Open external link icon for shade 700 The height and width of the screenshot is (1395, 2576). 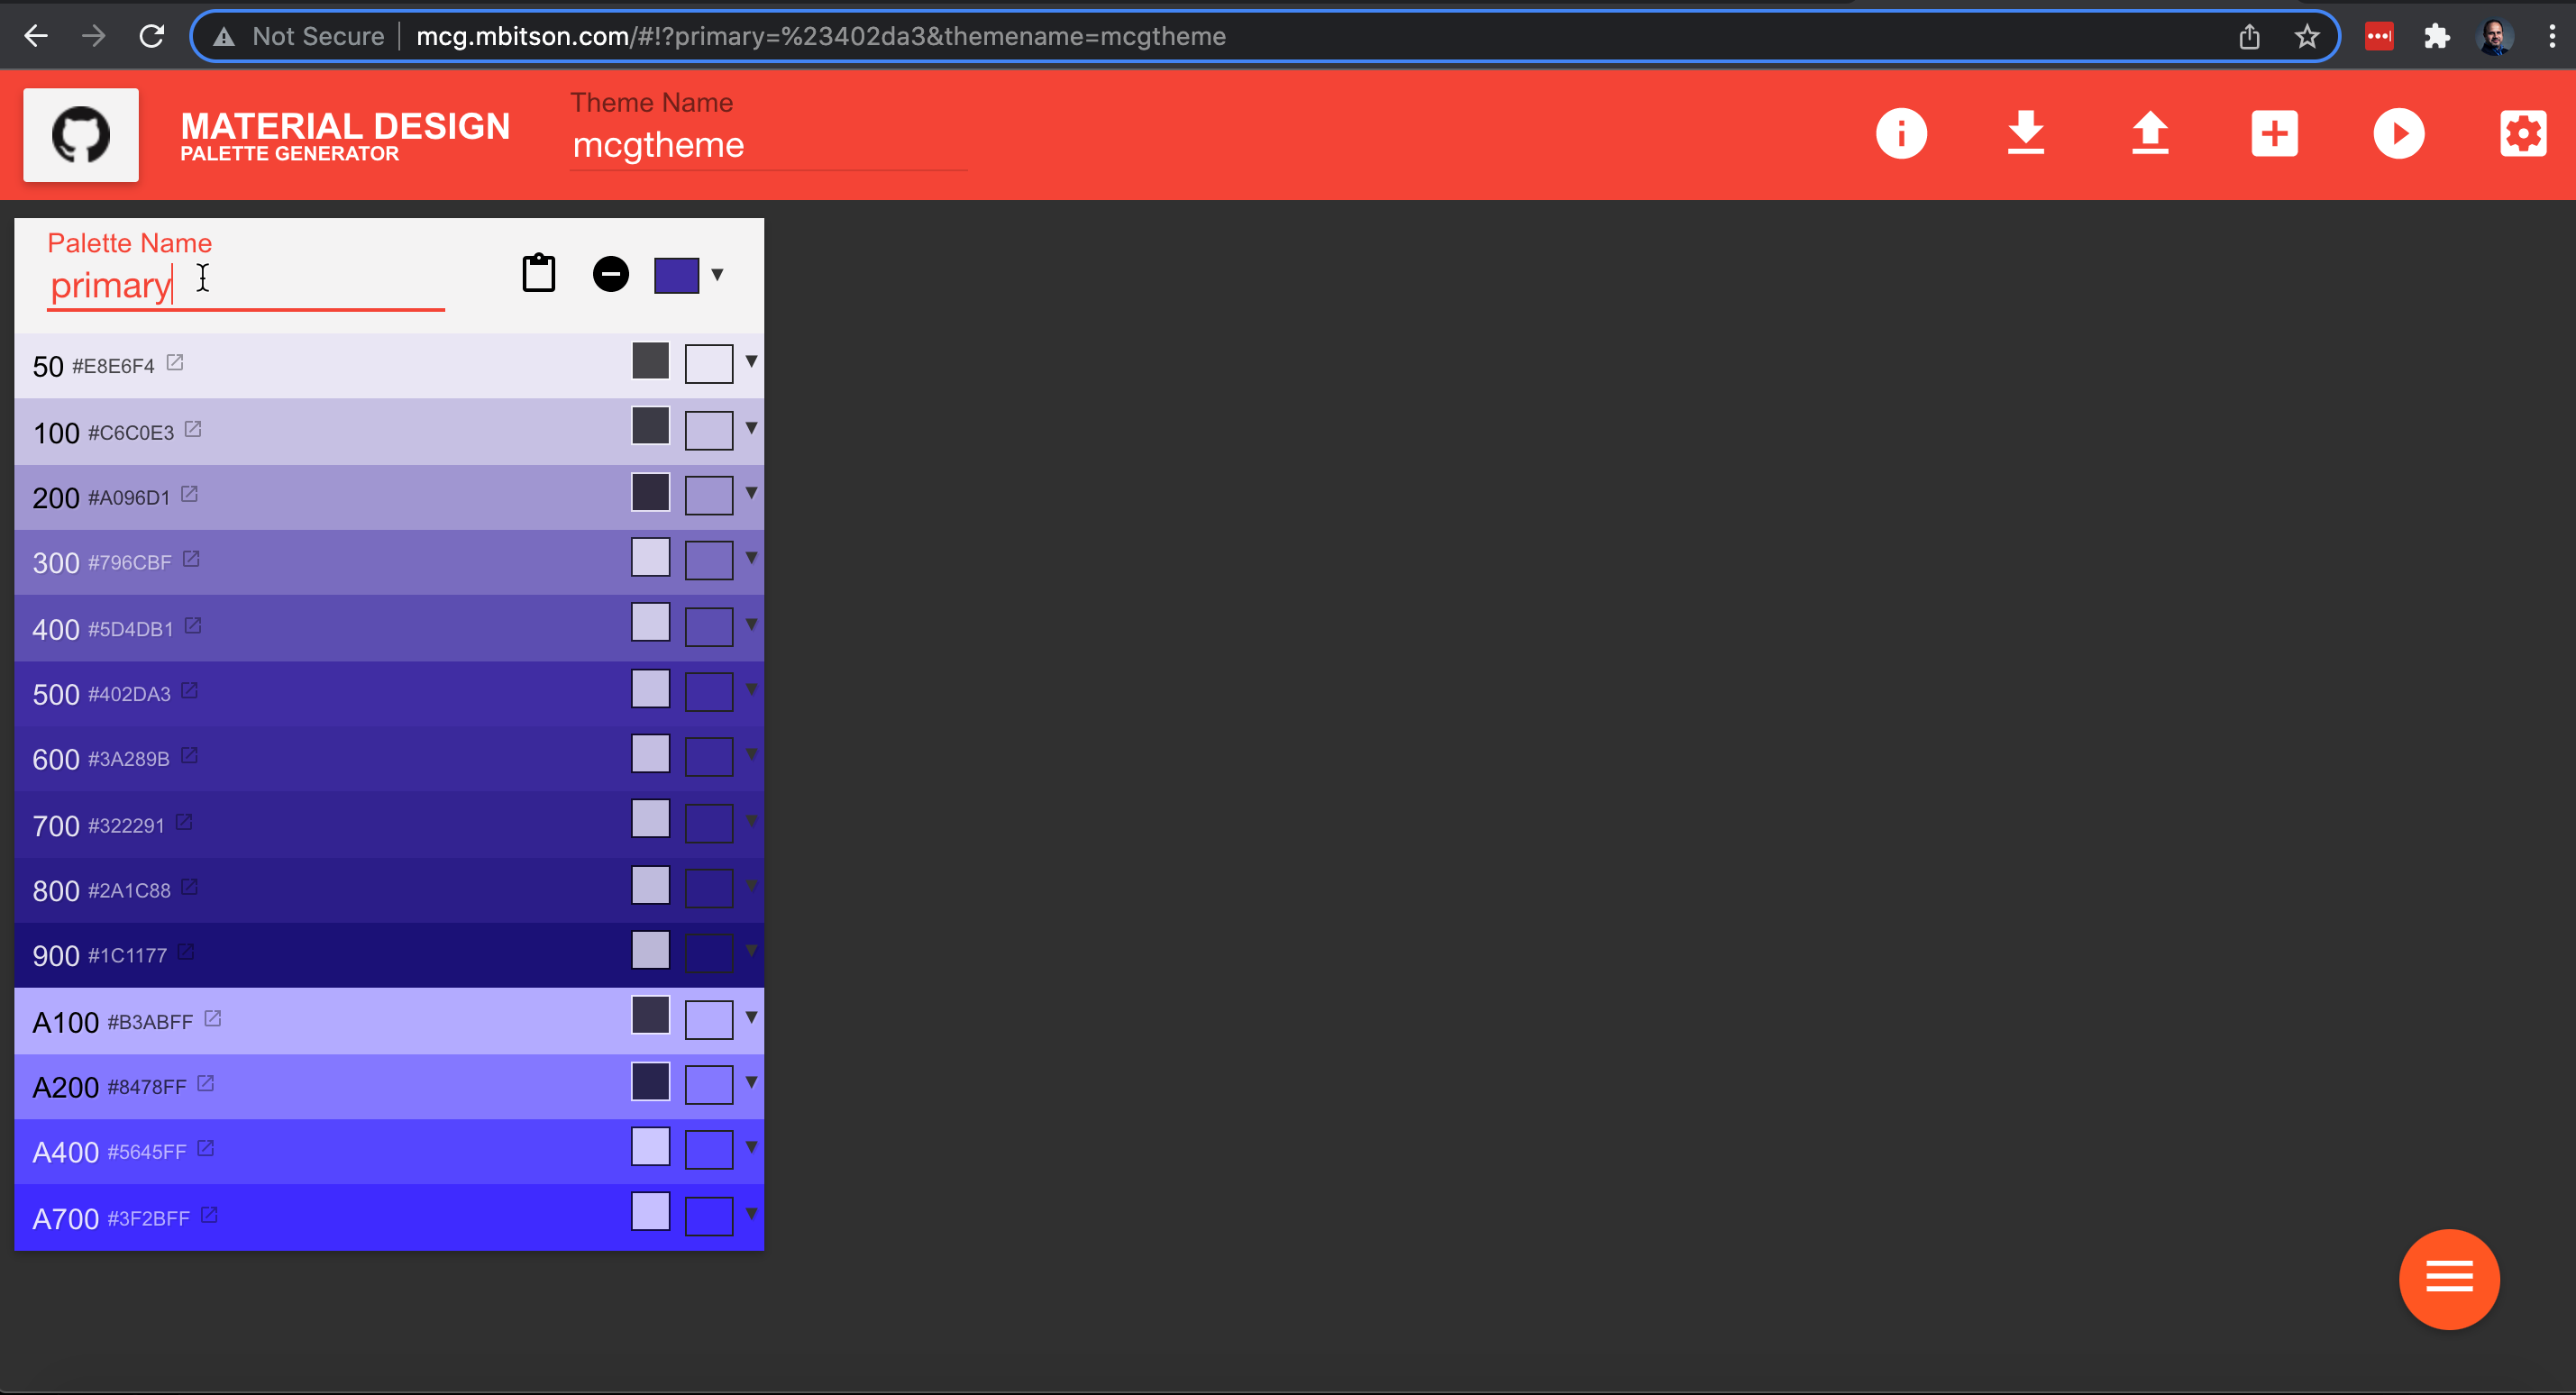click(x=184, y=821)
